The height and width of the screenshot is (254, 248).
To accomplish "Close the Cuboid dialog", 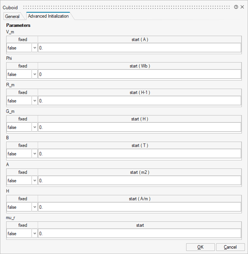I will click(x=242, y=7).
